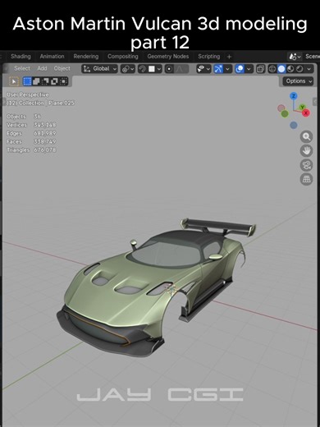Open the scene browse icon dropdown
This screenshot has height=427, width=320.
tap(295, 57)
